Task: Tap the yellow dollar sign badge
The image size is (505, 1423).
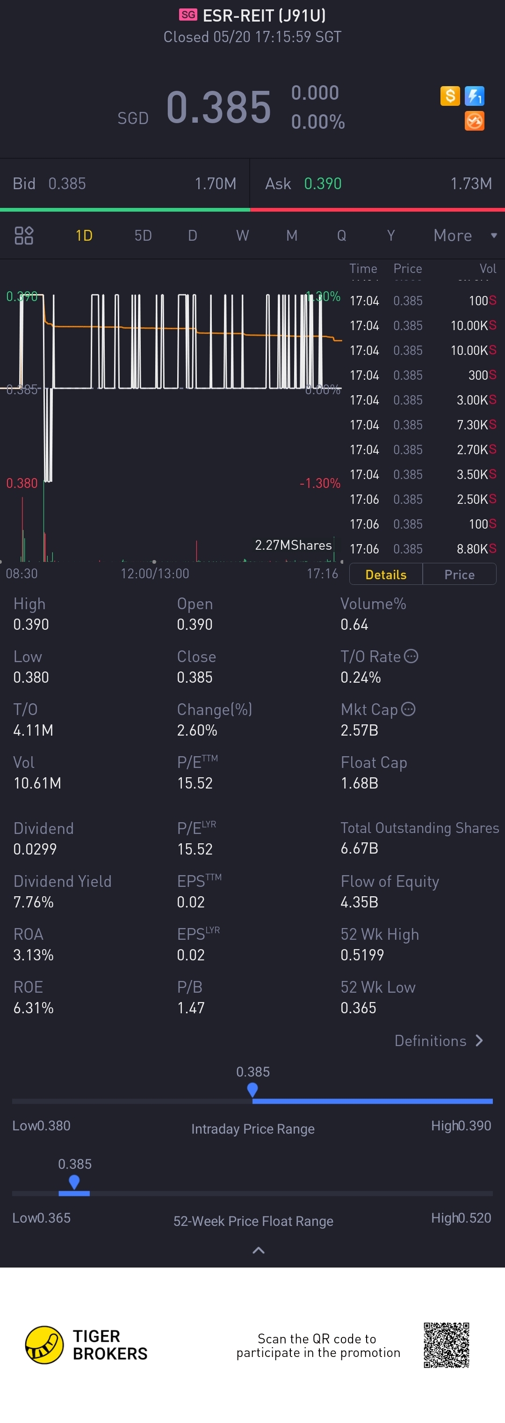Action: (450, 96)
